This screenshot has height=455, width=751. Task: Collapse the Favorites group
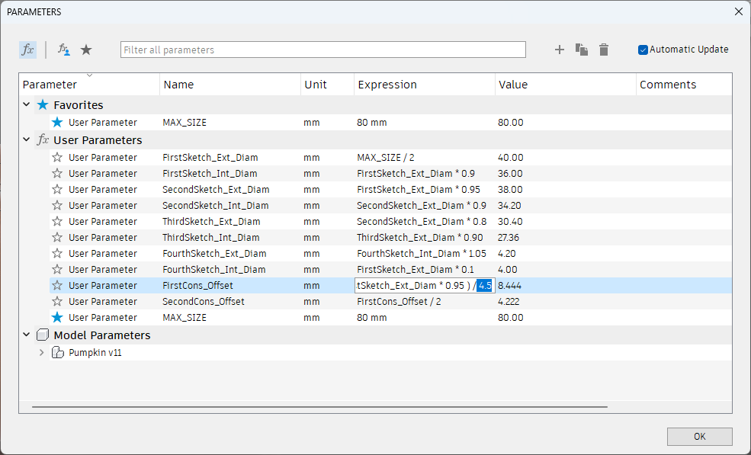click(27, 105)
